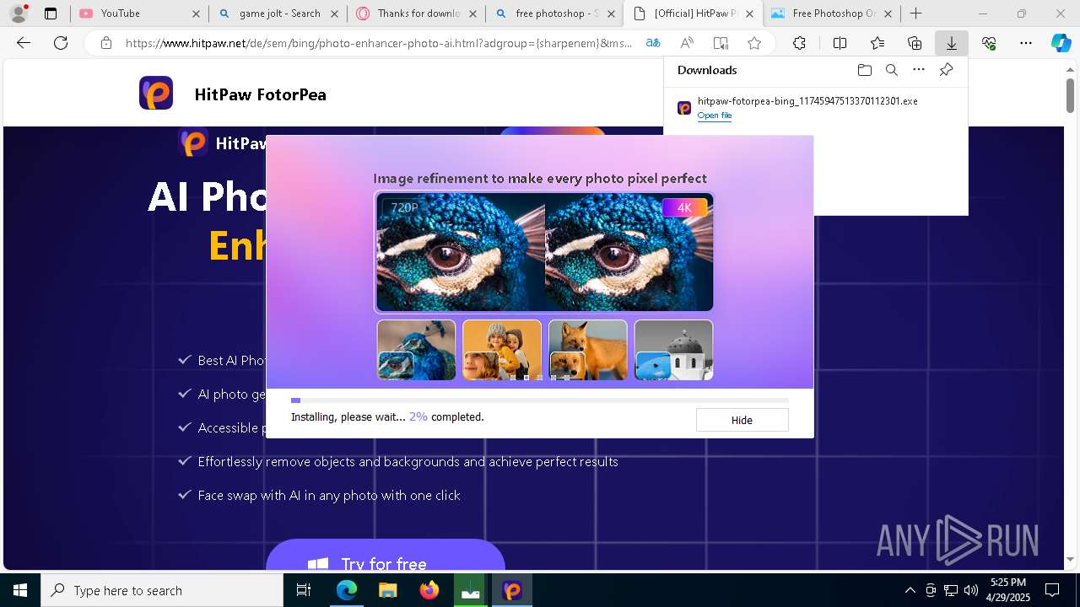
Task: Open Task View in the taskbar
Action: pos(305,590)
